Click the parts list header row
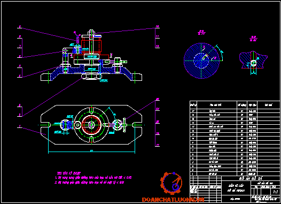The height and width of the screenshot is (204, 281). [x=235, y=105]
